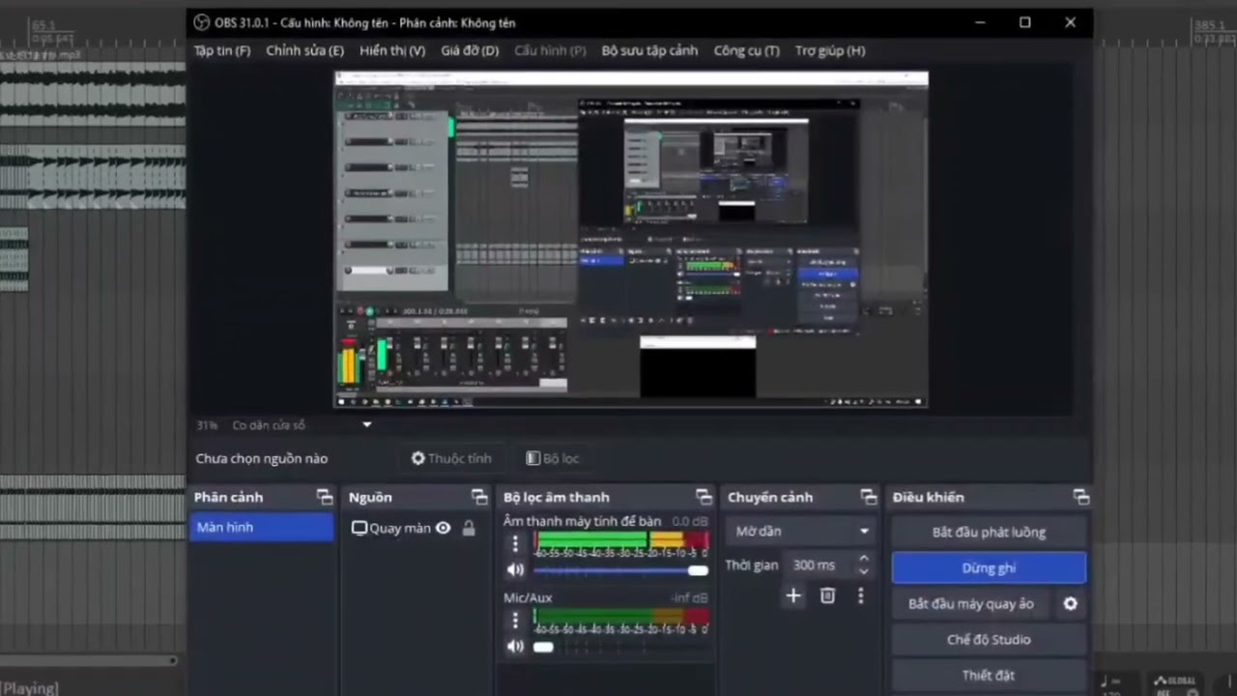Pop out the Nguồn dock panel
Screen dimensions: 1237x696
point(479,497)
